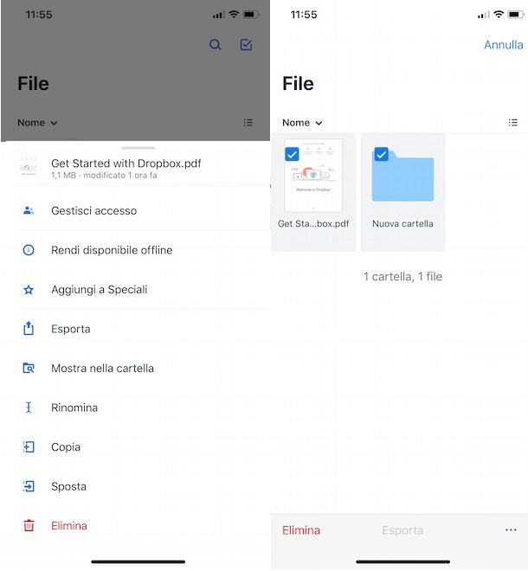Switch list view icon in right screen header

coord(512,123)
